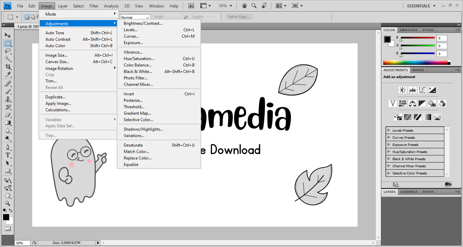Launch Adobe Bridge from the Br icon
The height and width of the screenshot is (247, 463).
[x=191, y=6]
